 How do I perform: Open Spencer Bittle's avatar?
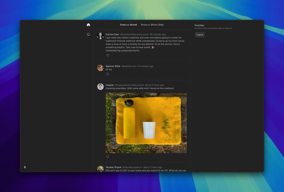[100, 68]
